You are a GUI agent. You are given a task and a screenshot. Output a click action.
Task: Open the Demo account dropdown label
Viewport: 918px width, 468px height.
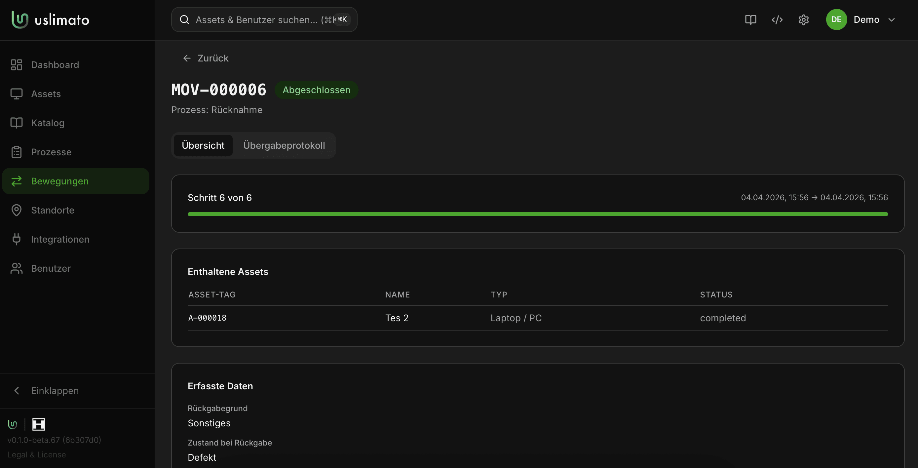pyautogui.click(x=866, y=19)
